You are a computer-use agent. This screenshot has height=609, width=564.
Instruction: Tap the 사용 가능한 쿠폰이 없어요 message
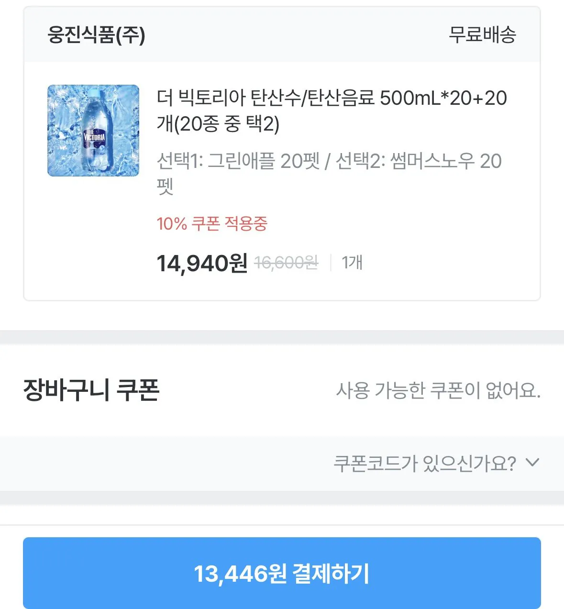pyautogui.click(x=438, y=391)
